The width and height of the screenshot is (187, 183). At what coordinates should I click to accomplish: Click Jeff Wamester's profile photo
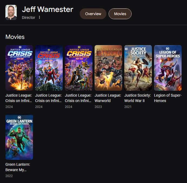click(11, 12)
